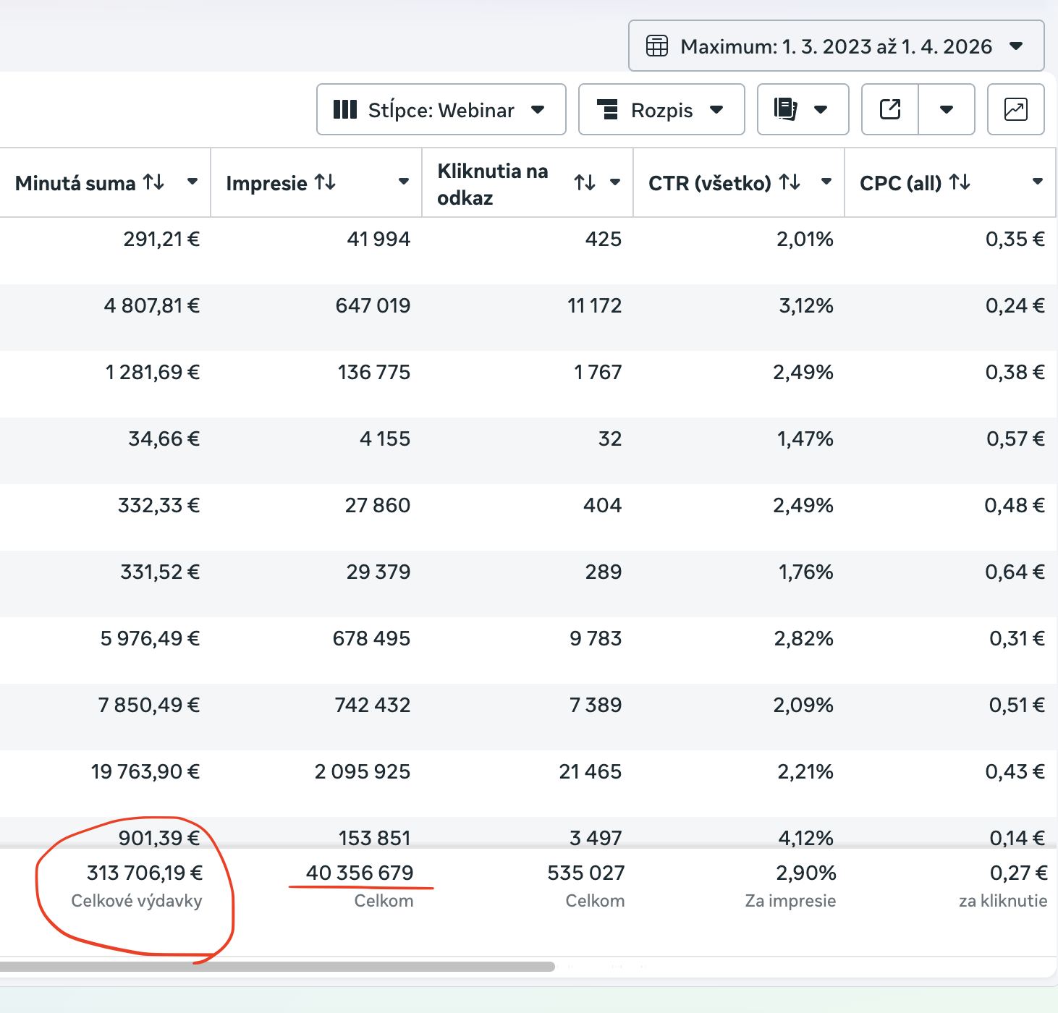Screen dimensions: 1058x1013
Task: Open CPC (all) column options caret
Action: [1038, 182]
